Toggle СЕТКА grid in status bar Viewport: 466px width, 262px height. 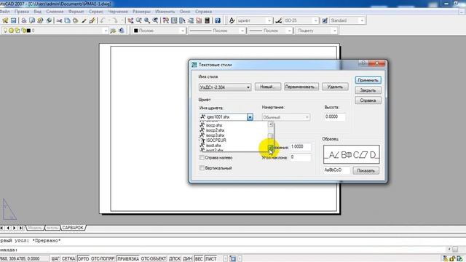click(68, 259)
